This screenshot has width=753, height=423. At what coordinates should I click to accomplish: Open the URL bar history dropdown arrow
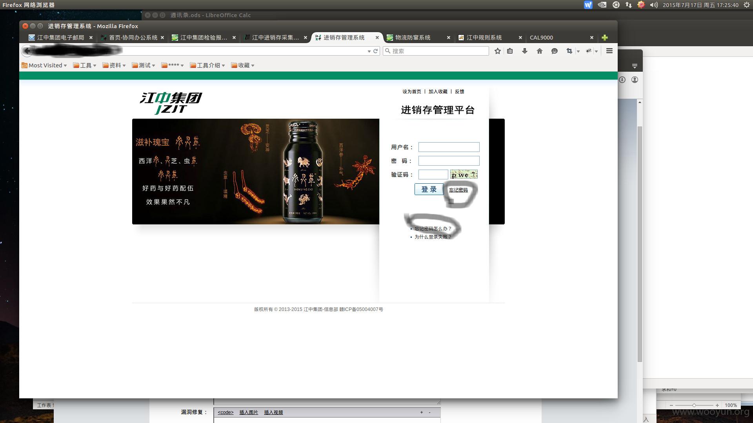[369, 51]
